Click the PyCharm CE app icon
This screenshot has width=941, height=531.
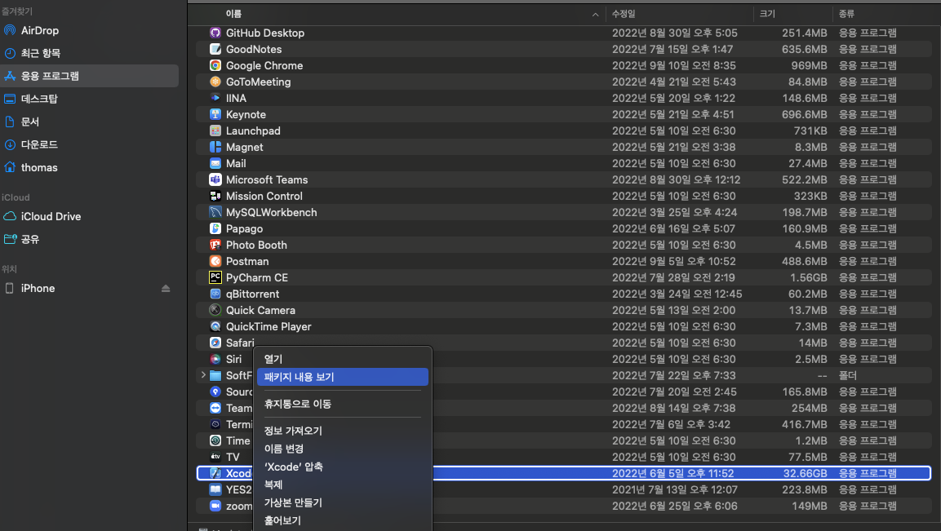[x=215, y=277]
